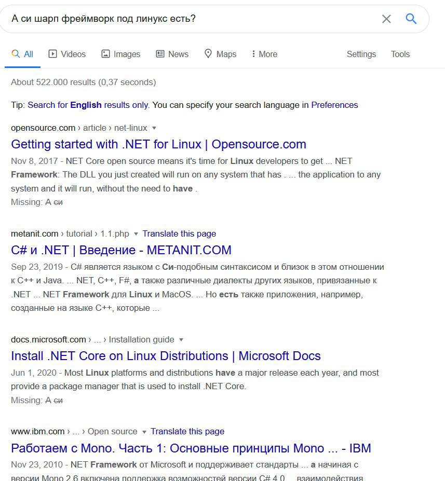This screenshot has width=445, height=481.
Task: Open 'Getting started with .NET for Linux' result
Action: tap(159, 144)
